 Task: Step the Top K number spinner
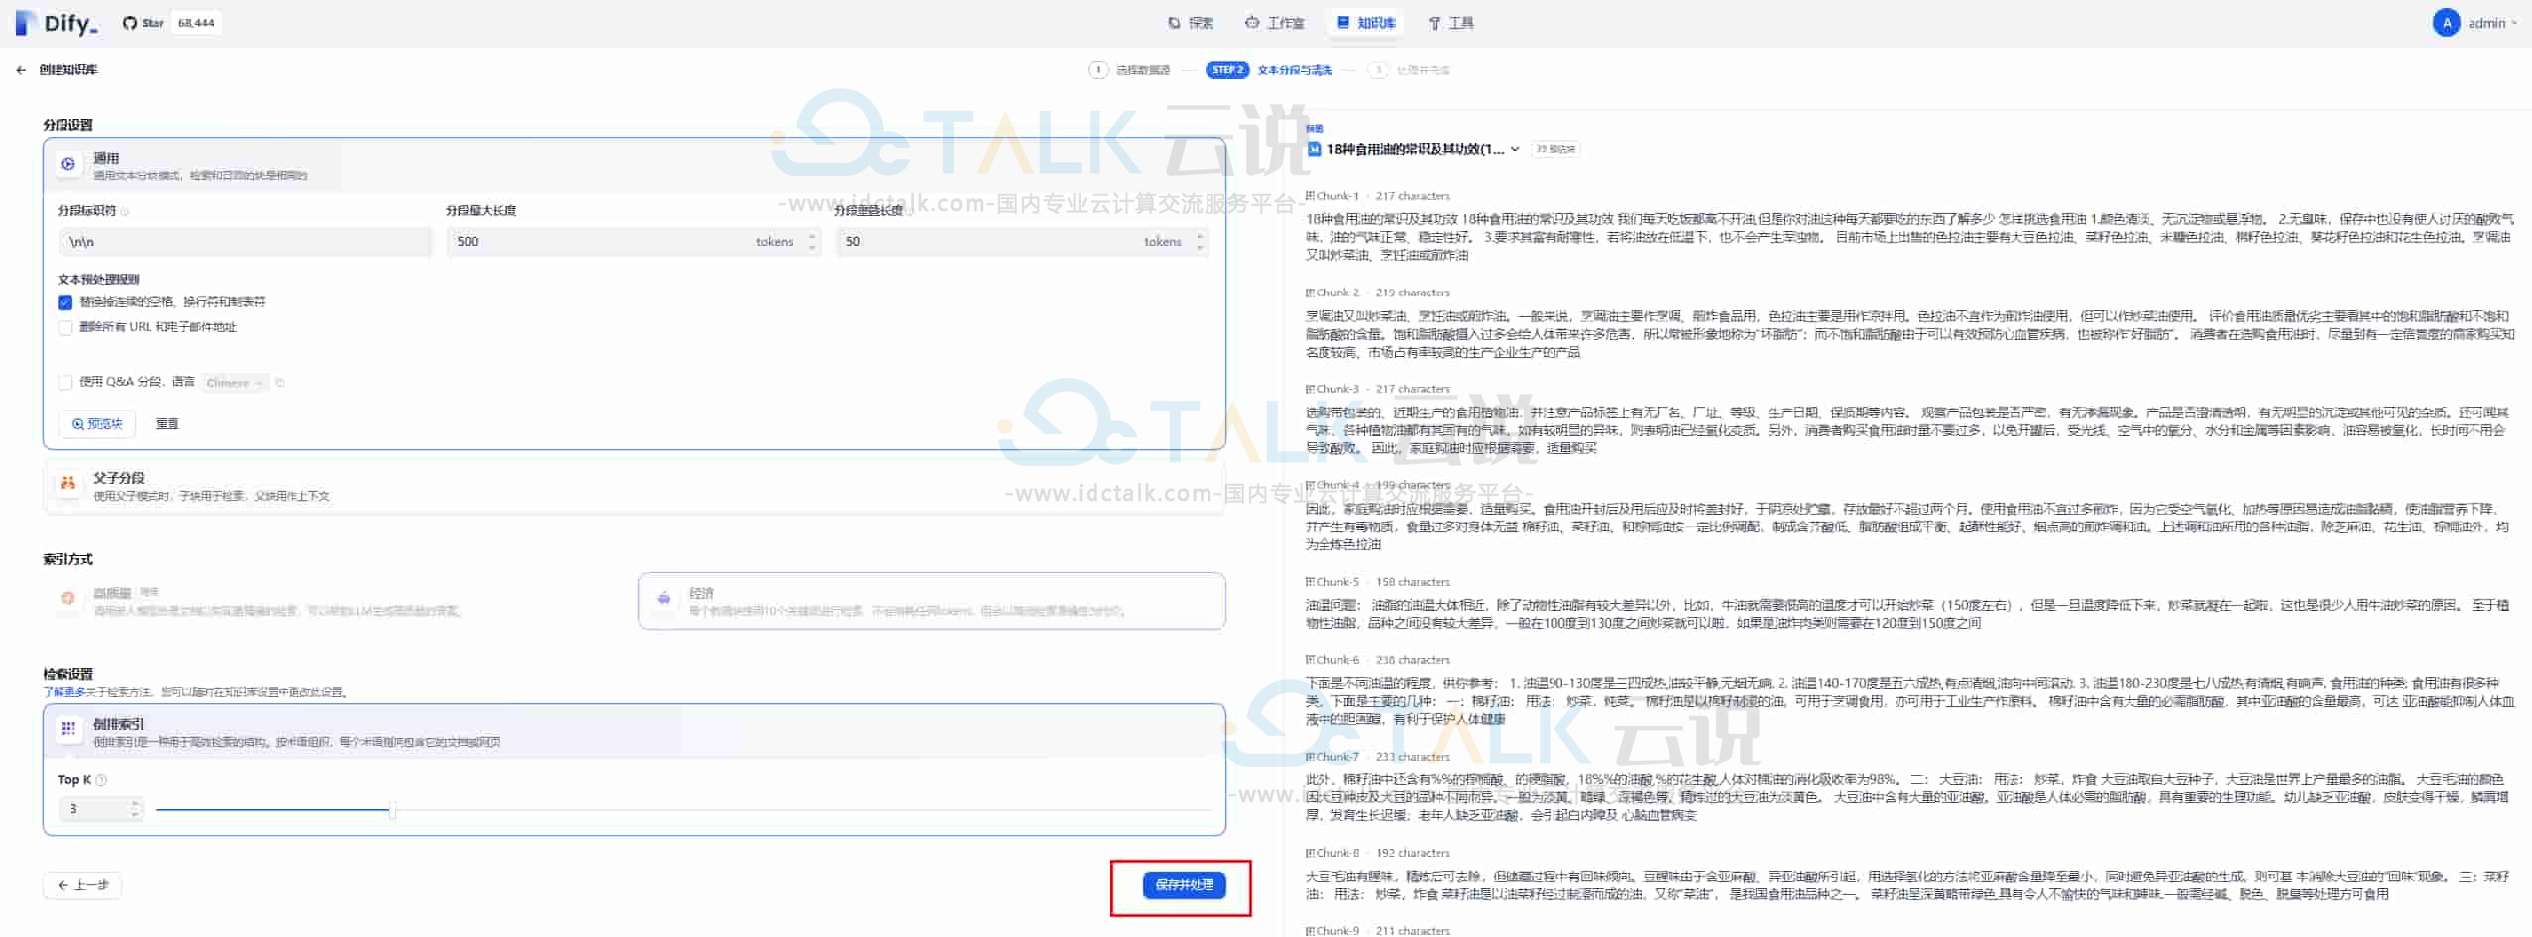tap(136, 810)
